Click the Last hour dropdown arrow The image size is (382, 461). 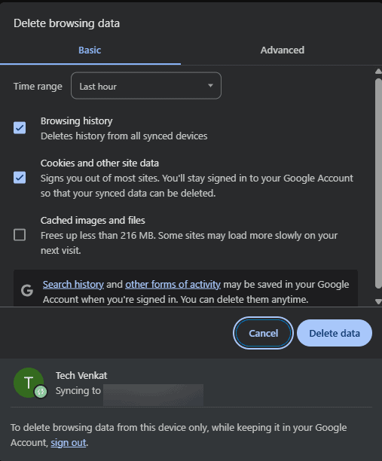(210, 86)
